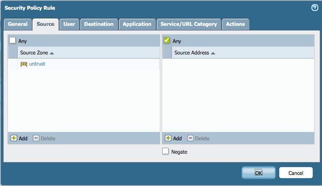322x186 pixels.
Task: Click the Security Policy Rule title text
Action: pos(30,8)
